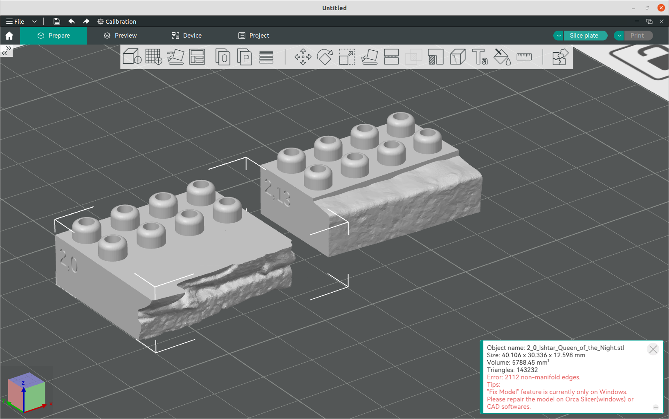Select the Color painting tool
Image resolution: width=669 pixels, height=419 pixels.
click(x=502, y=57)
